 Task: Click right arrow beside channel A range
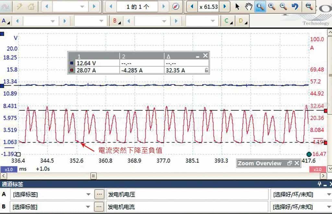coord(65,21)
